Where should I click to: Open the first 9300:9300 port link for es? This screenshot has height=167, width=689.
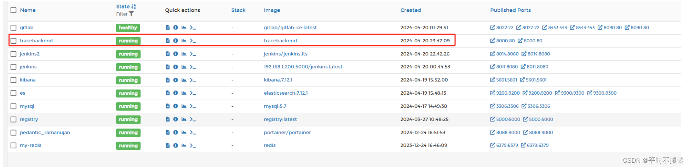[569, 93]
